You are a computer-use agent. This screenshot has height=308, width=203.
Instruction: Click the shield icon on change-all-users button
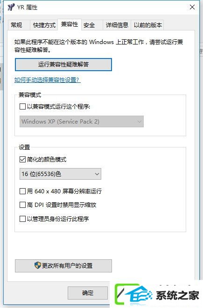click(x=38, y=265)
